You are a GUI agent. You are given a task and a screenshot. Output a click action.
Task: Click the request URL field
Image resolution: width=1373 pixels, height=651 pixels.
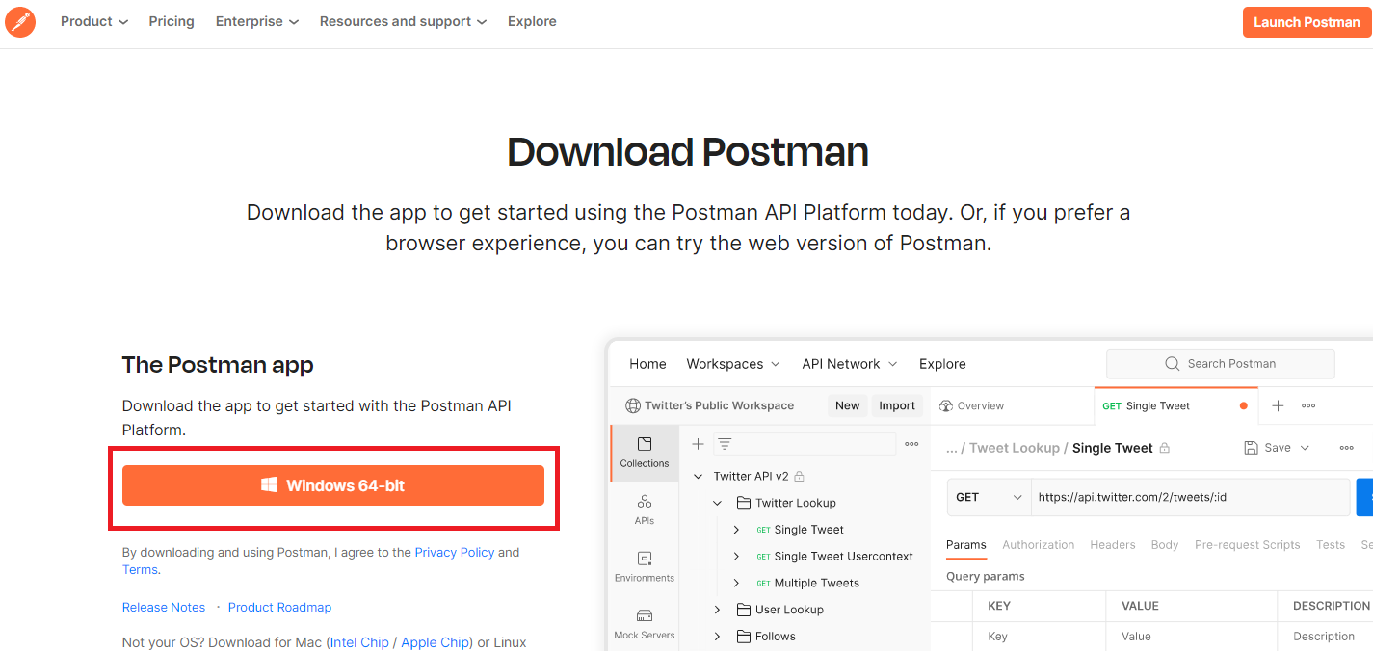[x=1190, y=498]
